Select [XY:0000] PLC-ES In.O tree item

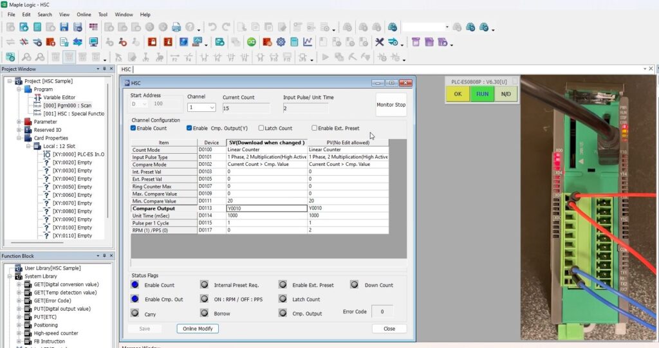click(x=78, y=154)
